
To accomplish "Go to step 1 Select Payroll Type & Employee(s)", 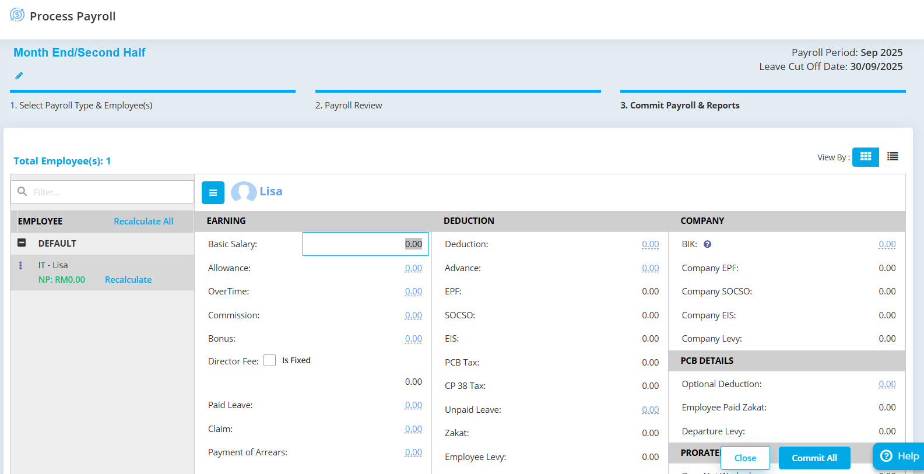I will pos(82,106).
